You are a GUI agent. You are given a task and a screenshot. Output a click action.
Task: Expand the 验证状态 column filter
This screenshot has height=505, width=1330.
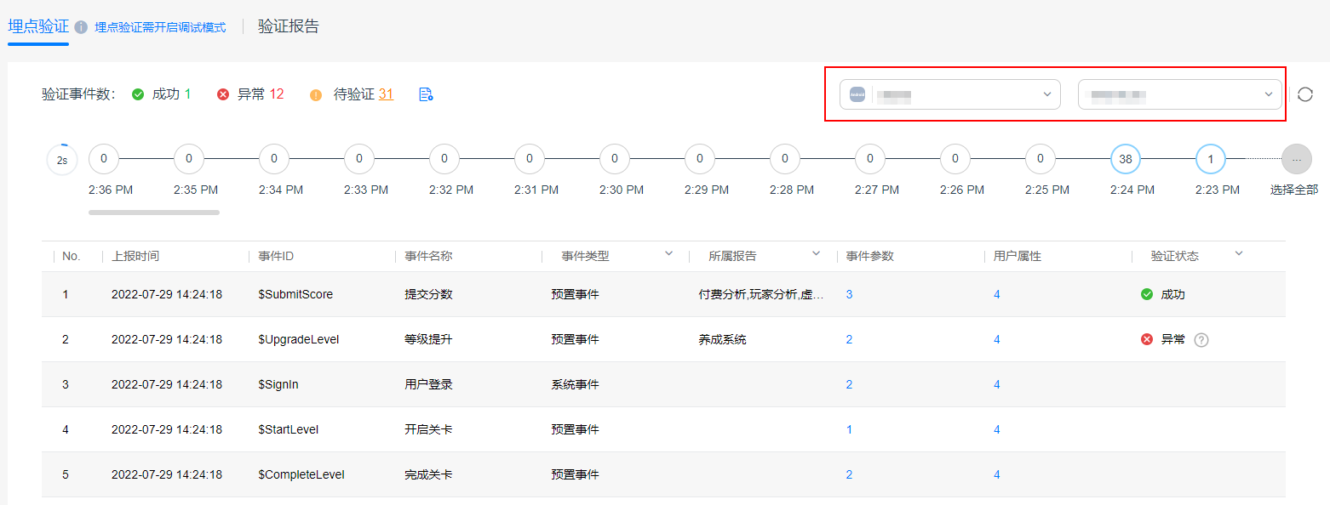point(1239,254)
